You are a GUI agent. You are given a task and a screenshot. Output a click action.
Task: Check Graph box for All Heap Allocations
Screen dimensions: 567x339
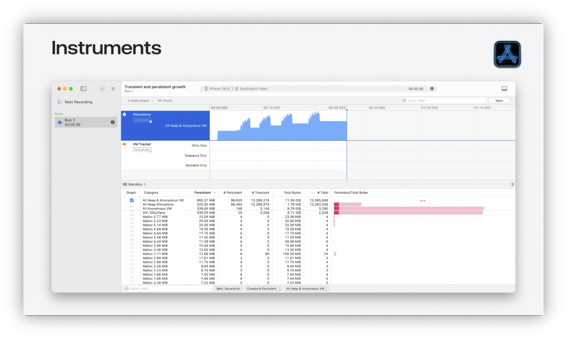click(132, 204)
